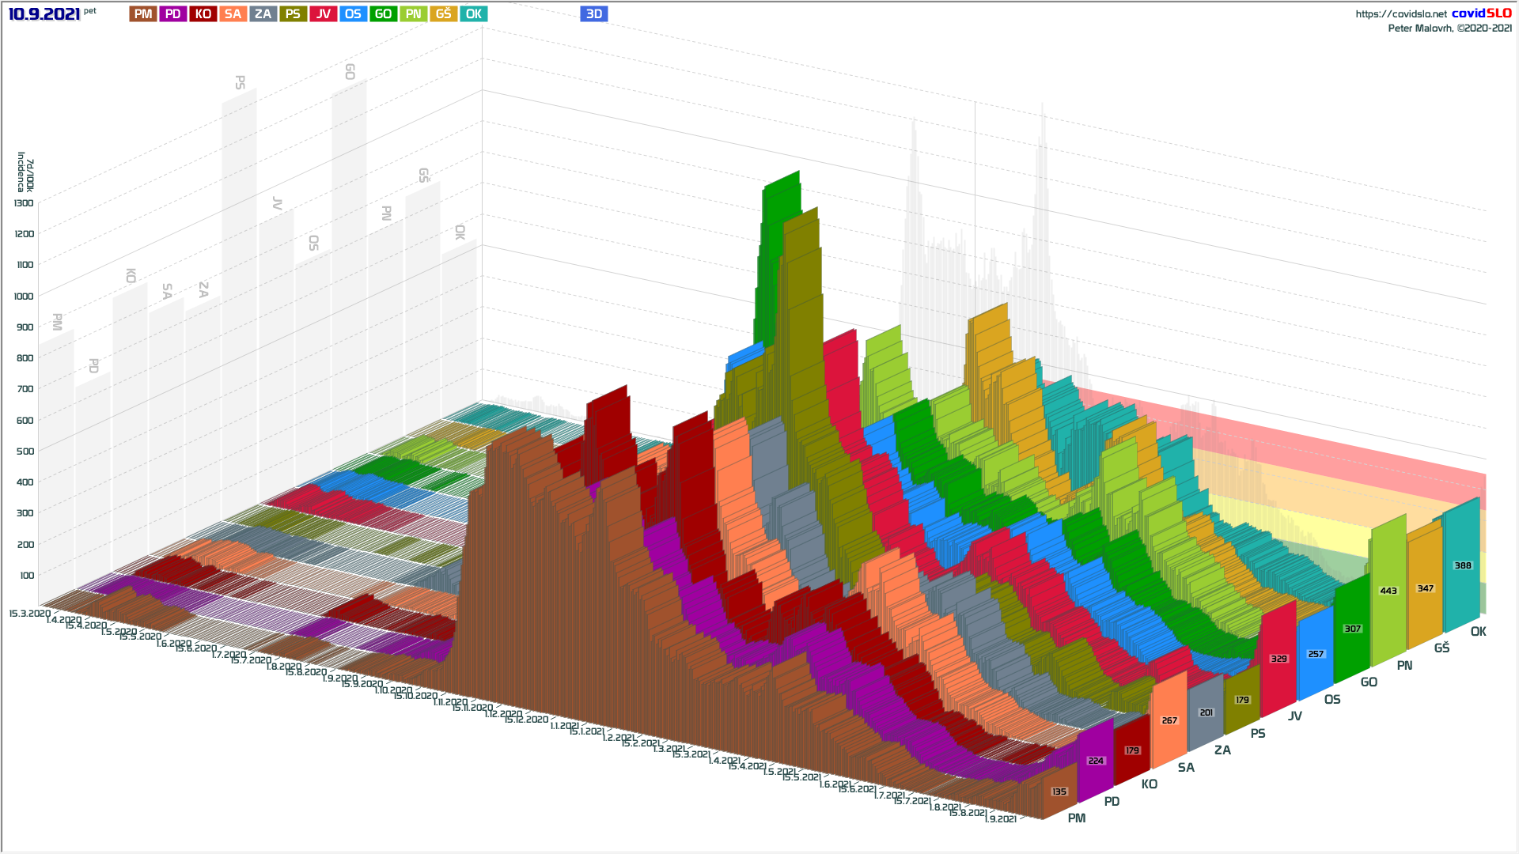Hide the SA region series
The height and width of the screenshot is (854, 1519).
coord(233,14)
